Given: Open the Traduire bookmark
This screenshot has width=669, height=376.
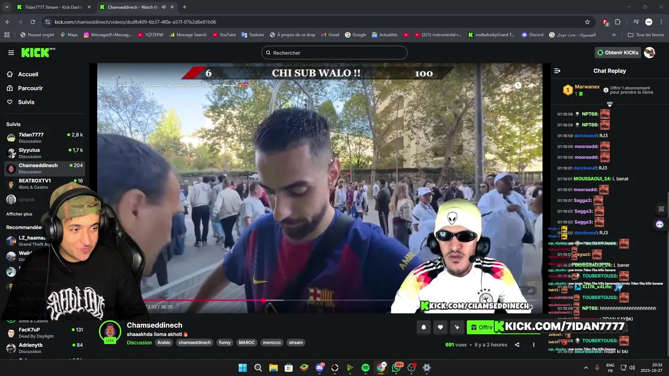Looking at the screenshot, I should (252, 35).
